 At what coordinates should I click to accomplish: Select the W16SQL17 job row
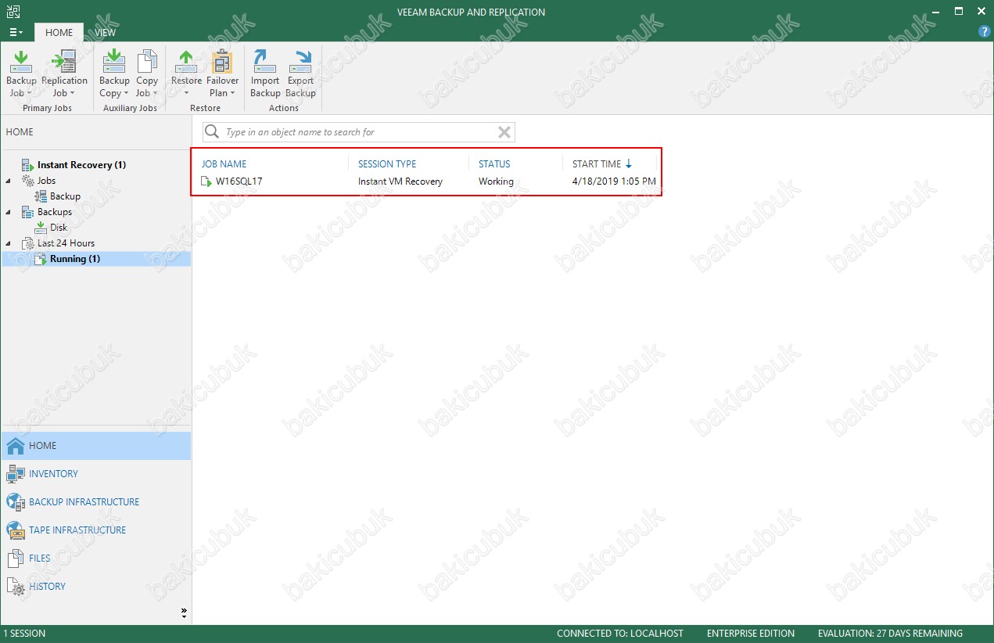[x=429, y=181]
